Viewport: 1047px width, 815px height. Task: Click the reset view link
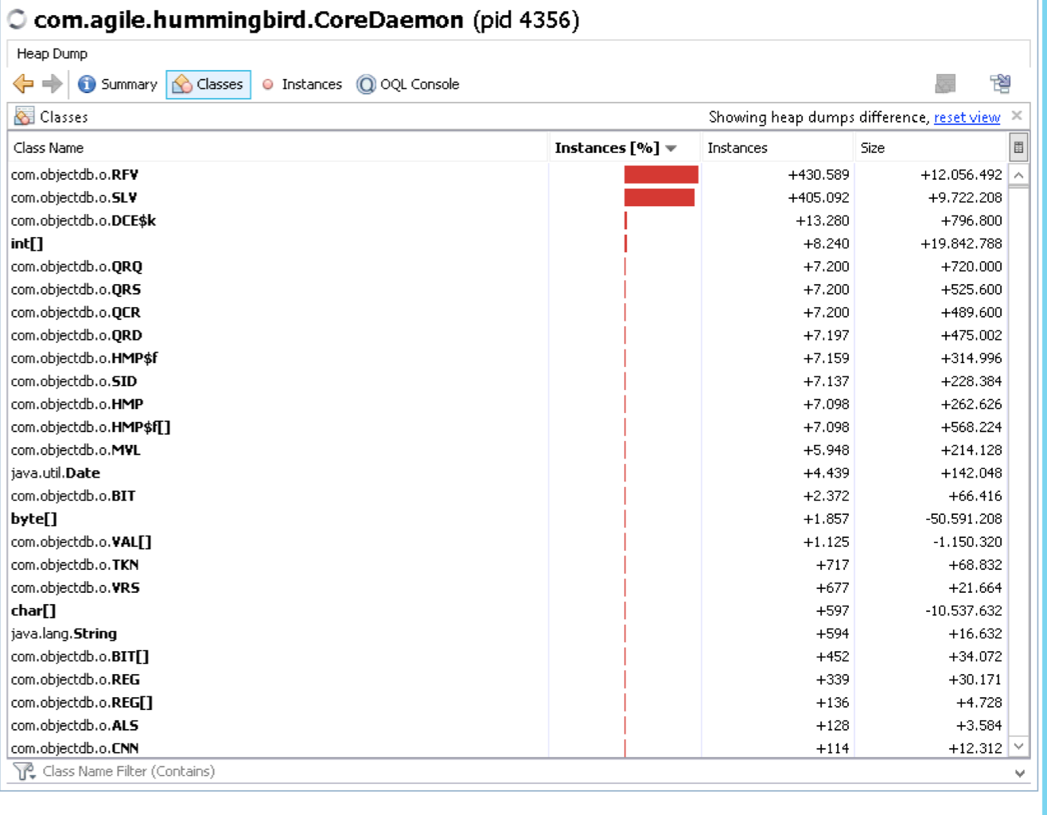point(967,117)
